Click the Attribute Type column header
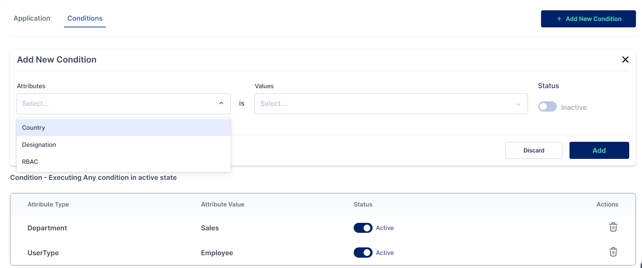Viewport: 642px width, 268px height. [48, 204]
